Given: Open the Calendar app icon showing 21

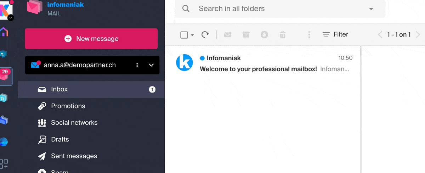Looking at the screenshot, I should click(4, 98).
